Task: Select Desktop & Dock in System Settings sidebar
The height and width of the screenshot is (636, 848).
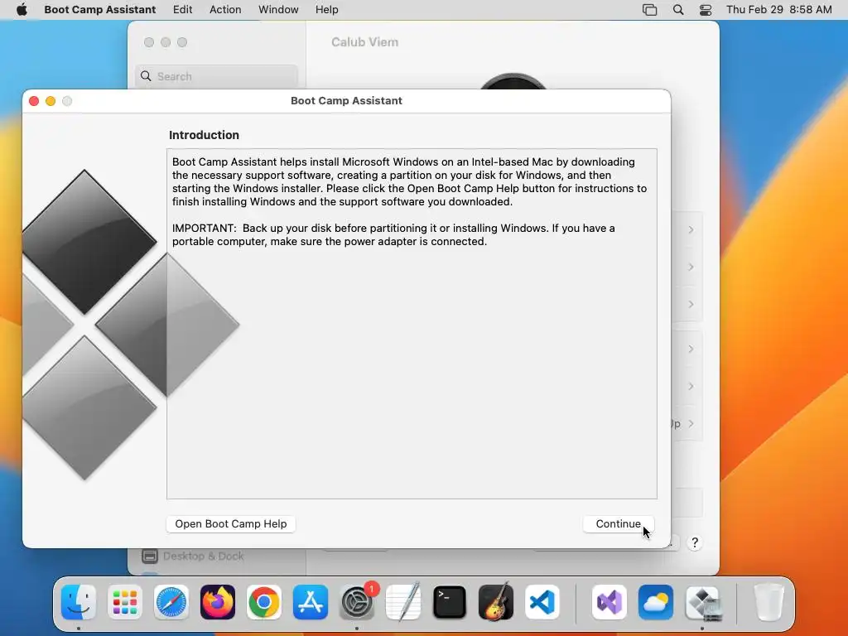Action: click(x=192, y=556)
